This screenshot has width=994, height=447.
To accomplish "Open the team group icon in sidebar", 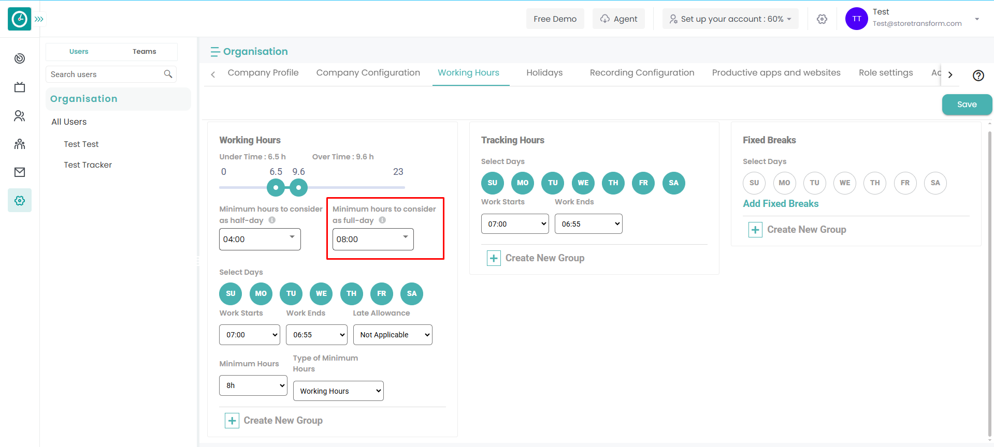I will tap(20, 144).
